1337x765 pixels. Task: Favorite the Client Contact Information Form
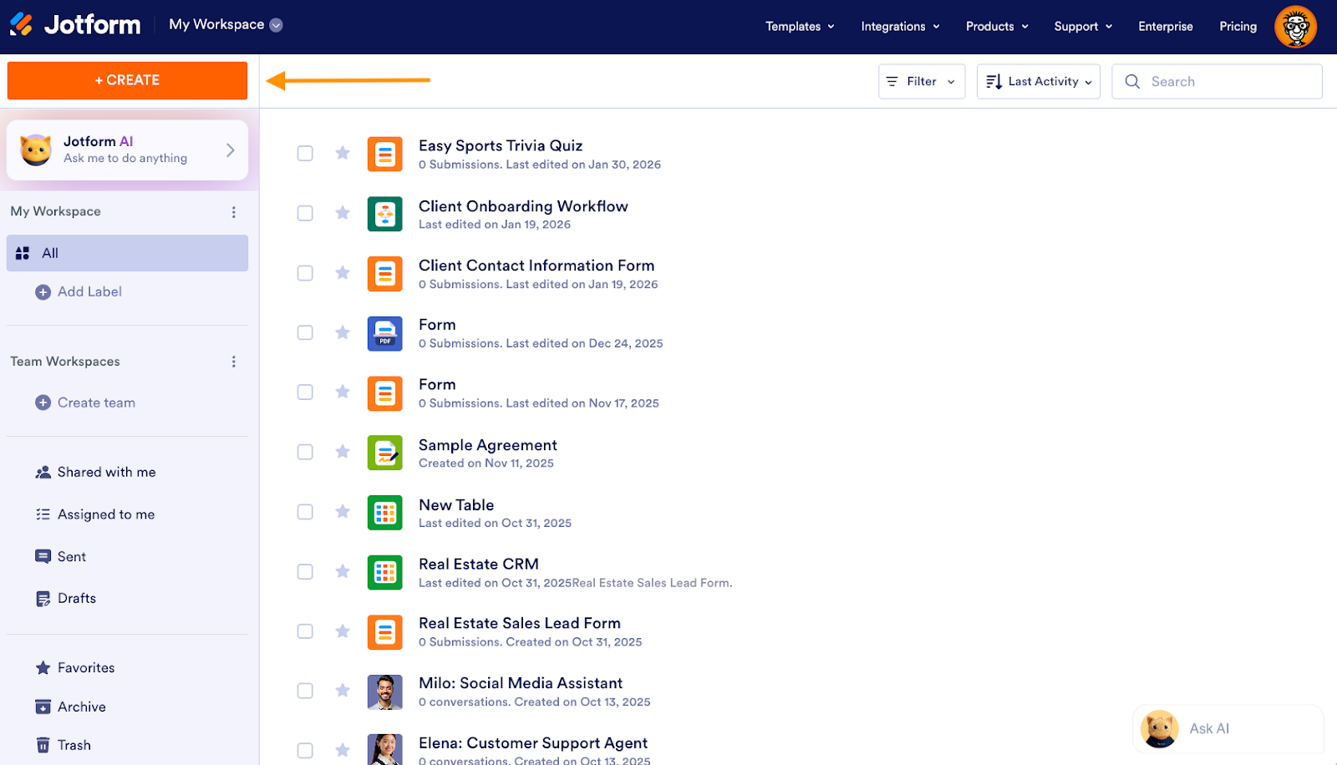click(x=343, y=272)
